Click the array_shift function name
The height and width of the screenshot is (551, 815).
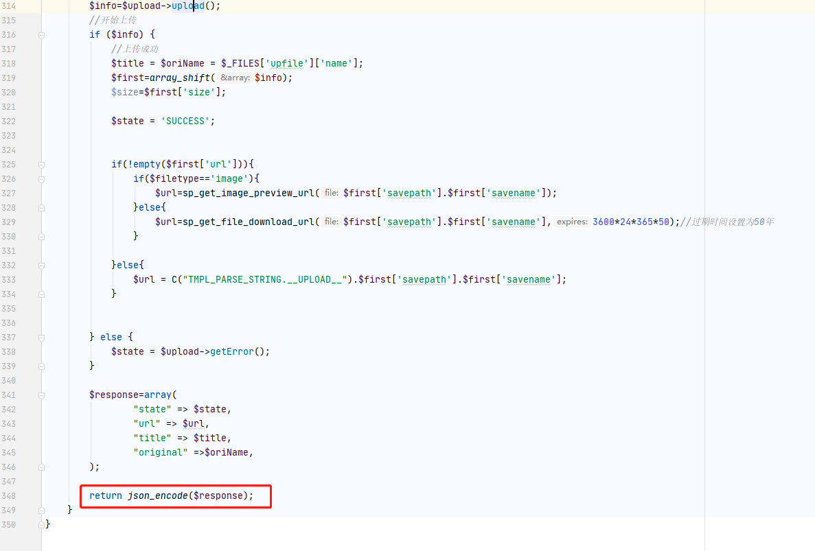180,78
